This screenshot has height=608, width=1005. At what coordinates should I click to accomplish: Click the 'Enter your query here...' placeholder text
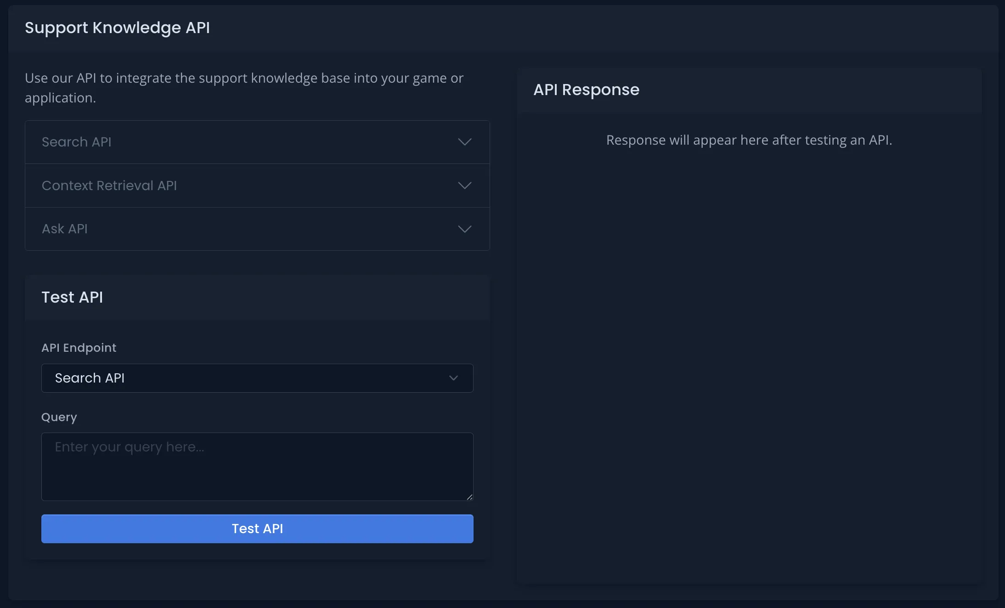(x=130, y=447)
